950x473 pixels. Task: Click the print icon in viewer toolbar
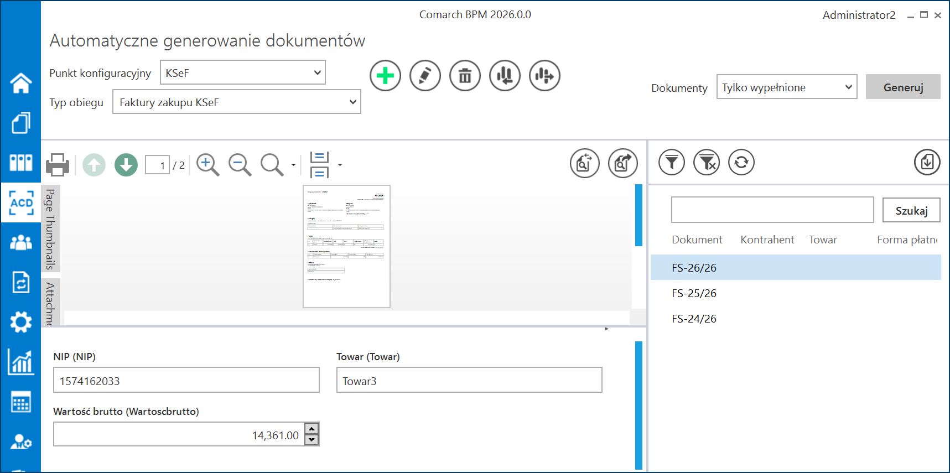click(x=58, y=165)
